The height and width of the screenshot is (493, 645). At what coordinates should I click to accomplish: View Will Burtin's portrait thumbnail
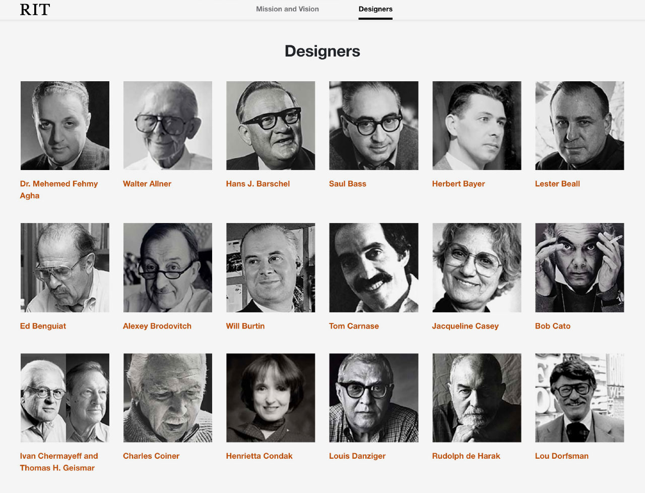click(x=271, y=267)
